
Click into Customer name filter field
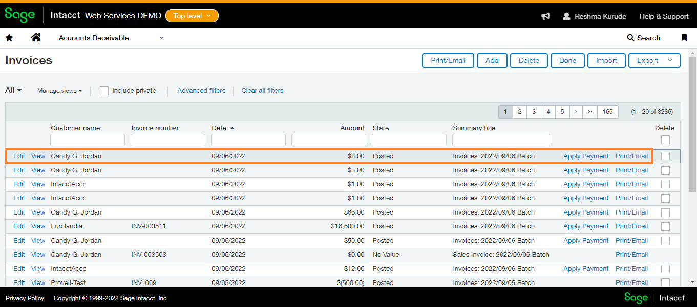point(88,140)
